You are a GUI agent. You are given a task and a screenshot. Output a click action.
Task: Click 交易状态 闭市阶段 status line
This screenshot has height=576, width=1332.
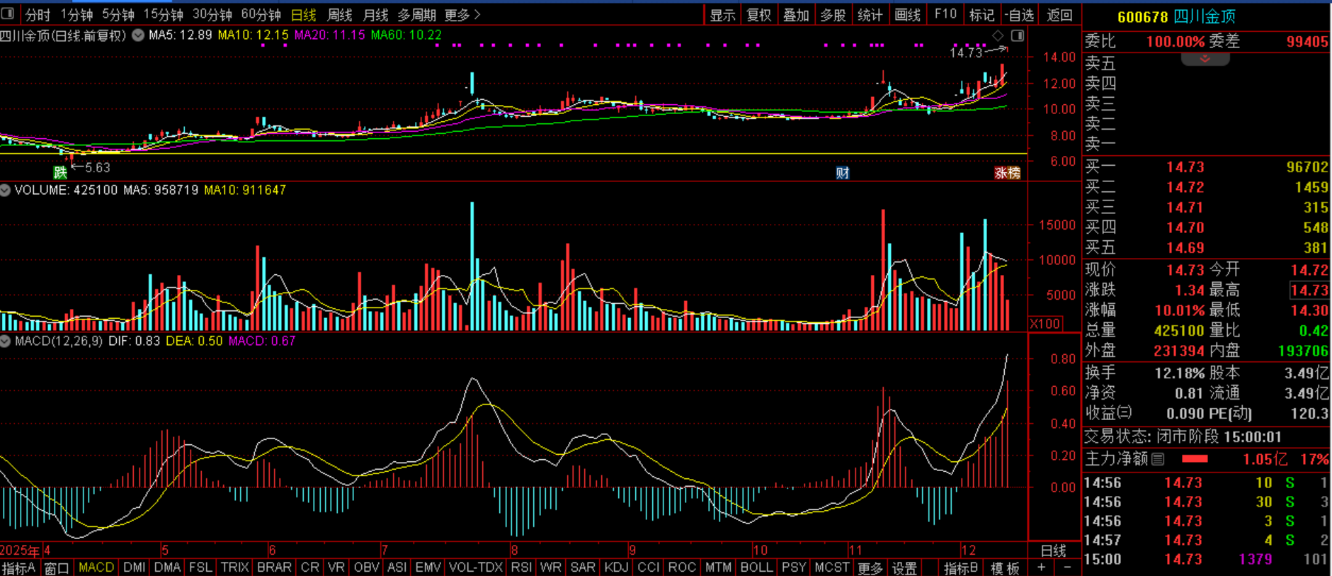click(1183, 436)
